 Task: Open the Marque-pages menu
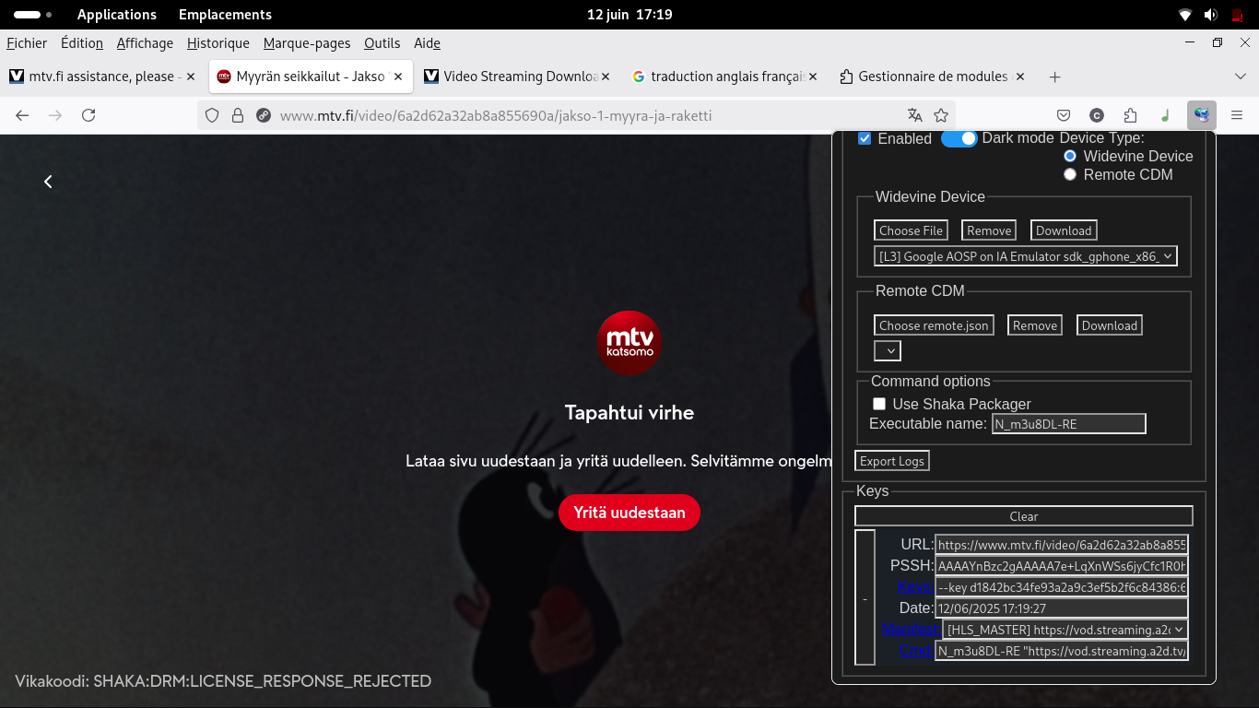click(x=307, y=43)
